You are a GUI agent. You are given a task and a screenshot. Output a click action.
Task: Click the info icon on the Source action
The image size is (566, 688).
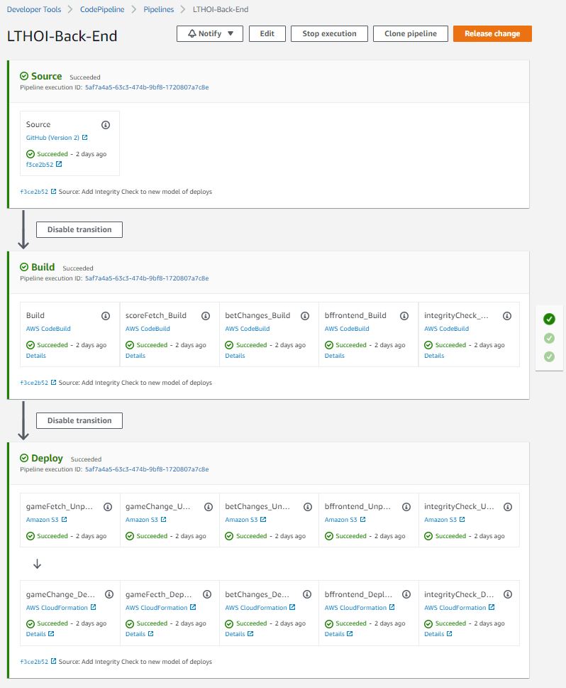(105, 124)
